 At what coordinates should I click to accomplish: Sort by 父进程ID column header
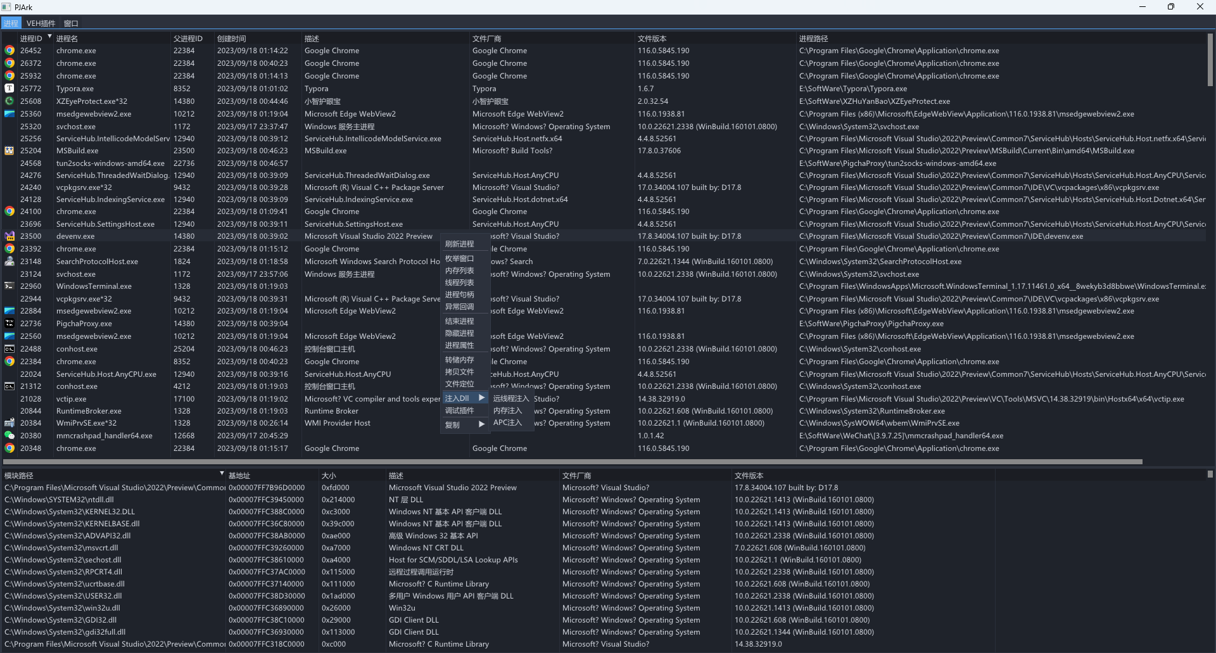[x=193, y=39]
